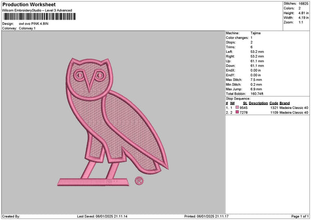The width and height of the screenshot is (311, 220).
Task: Click the Total Bobbin value '160.74ft'
Action: pos(257,94)
